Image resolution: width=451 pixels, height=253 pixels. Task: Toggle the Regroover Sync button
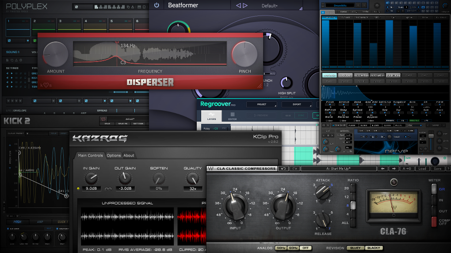pyautogui.click(x=301, y=115)
